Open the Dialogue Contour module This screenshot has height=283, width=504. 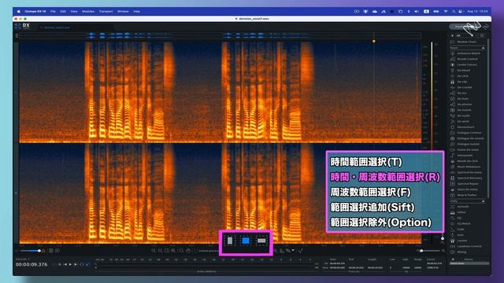coord(469,133)
